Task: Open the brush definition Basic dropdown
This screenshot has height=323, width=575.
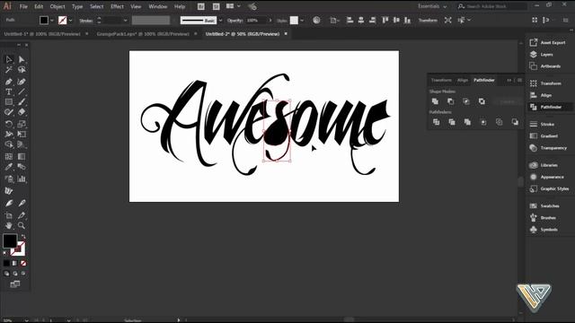Action: [220, 21]
